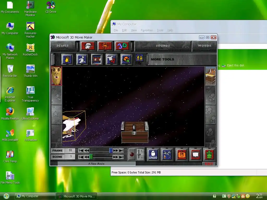Launch Mozilla Firefox from desktop
This screenshot has width=267, height=200.
coord(10,114)
